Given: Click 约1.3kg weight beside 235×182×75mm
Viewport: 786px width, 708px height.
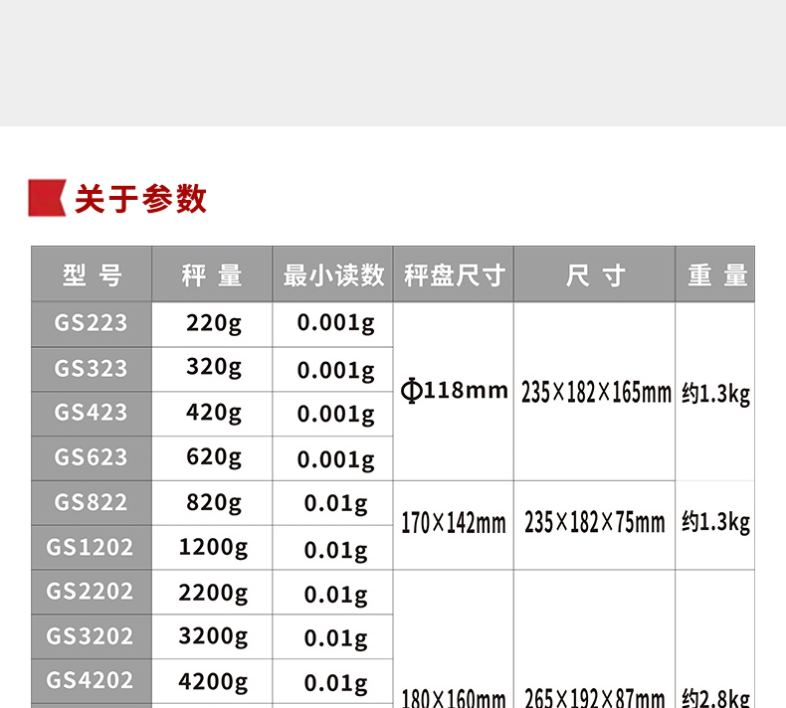Looking at the screenshot, I should 715,523.
